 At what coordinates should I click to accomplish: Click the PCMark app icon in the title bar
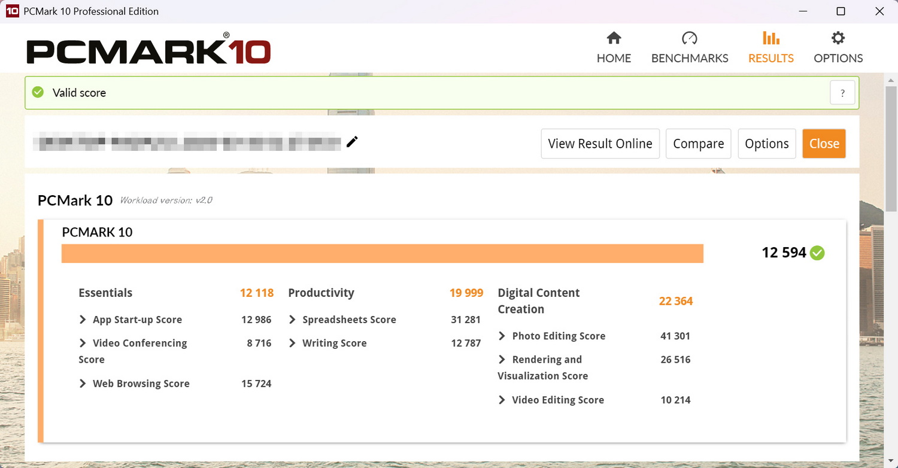13,11
